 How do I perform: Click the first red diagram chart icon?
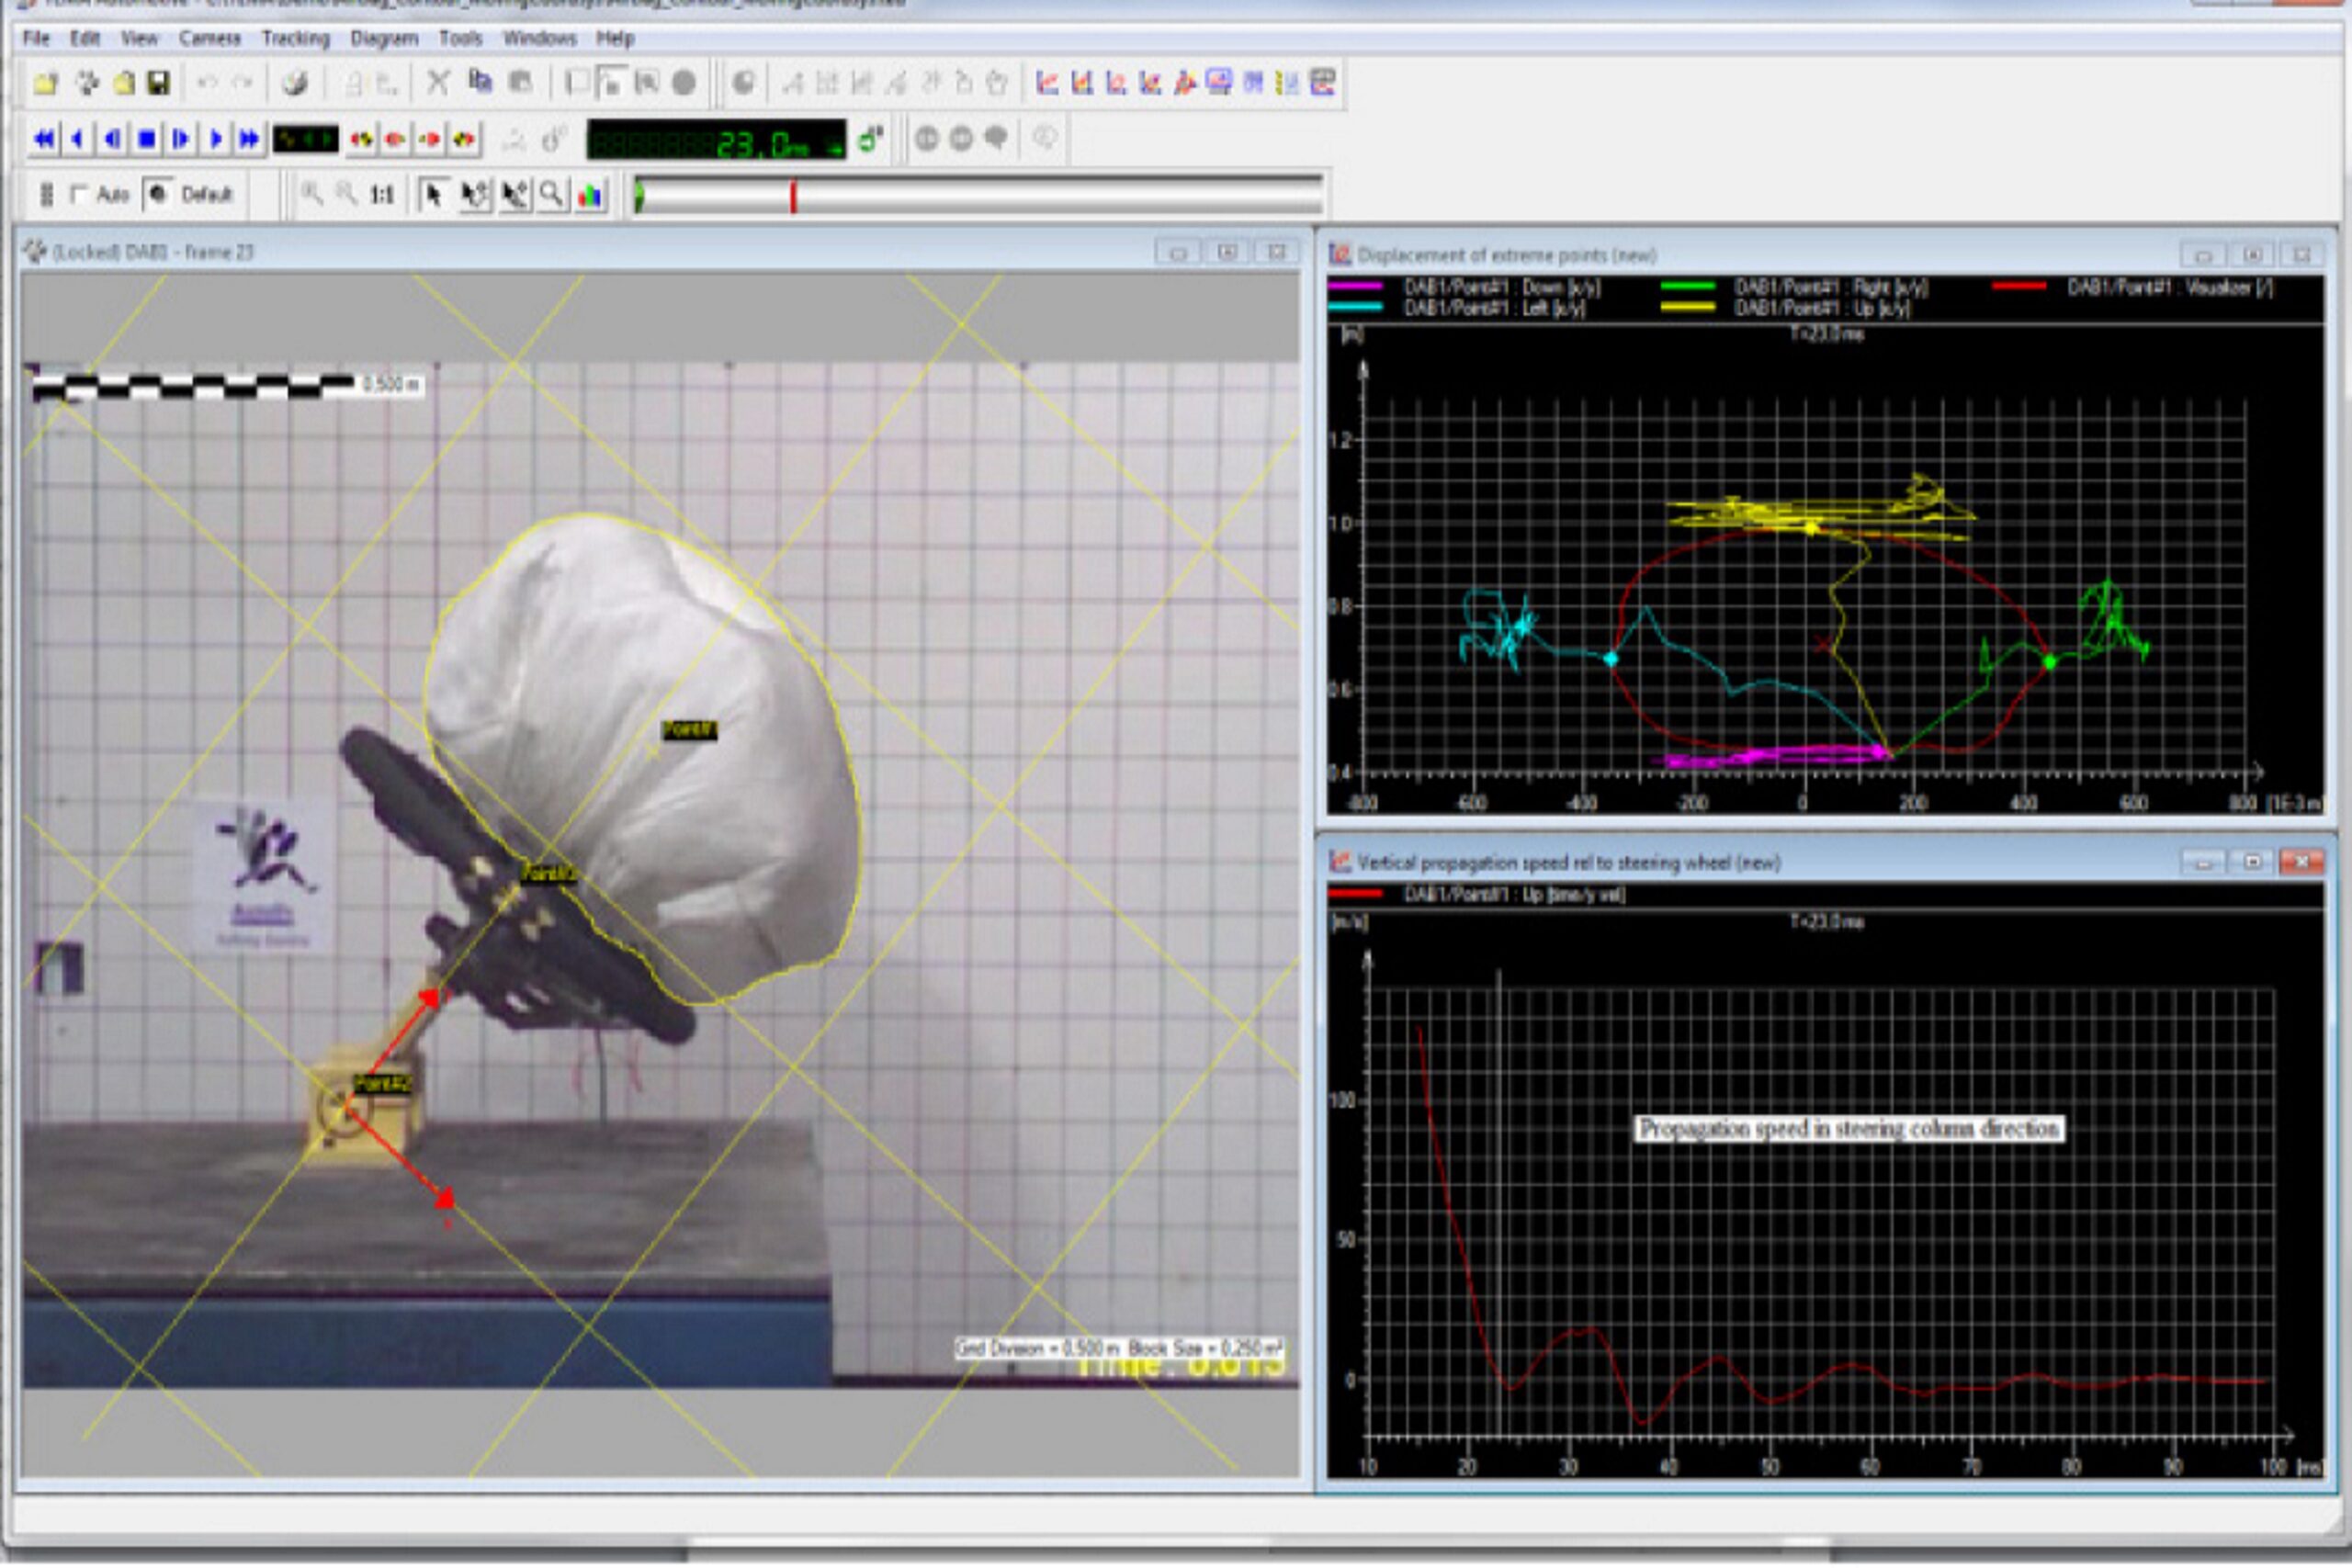click(x=1047, y=83)
